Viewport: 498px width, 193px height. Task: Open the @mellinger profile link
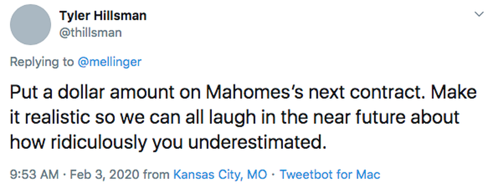point(109,62)
